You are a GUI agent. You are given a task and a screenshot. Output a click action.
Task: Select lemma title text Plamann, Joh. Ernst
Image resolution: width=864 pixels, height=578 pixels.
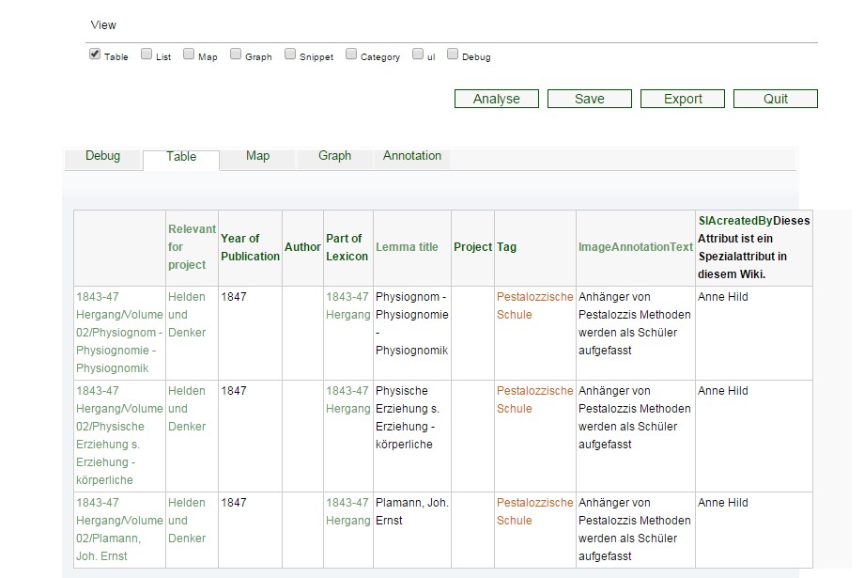click(x=411, y=512)
